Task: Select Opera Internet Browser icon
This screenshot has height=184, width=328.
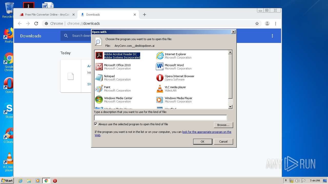Action: pyautogui.click(x=160, y=77)
